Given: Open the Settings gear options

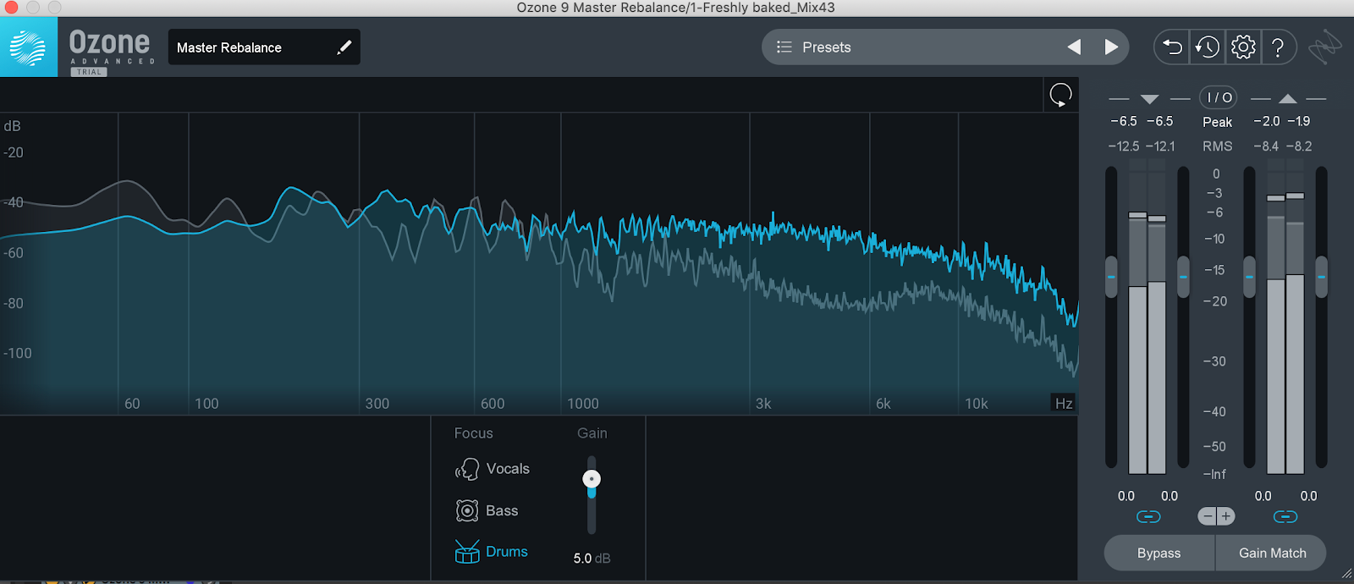Looking at the screenshot, I should (1243, 47).
